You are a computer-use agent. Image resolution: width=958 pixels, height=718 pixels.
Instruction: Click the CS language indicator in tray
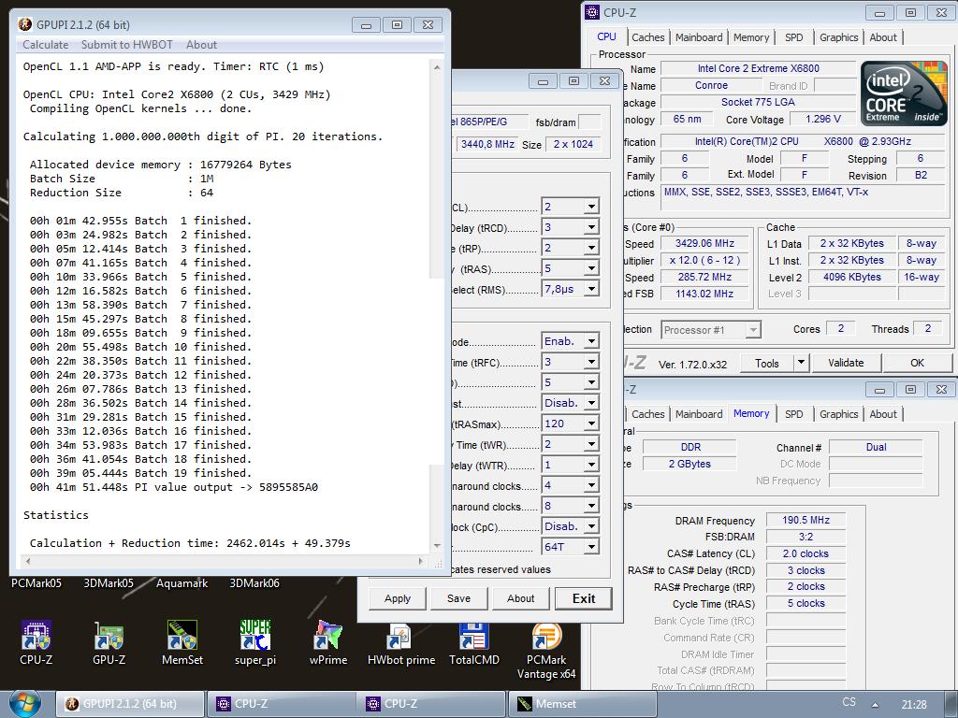click(x=849, y=702)
